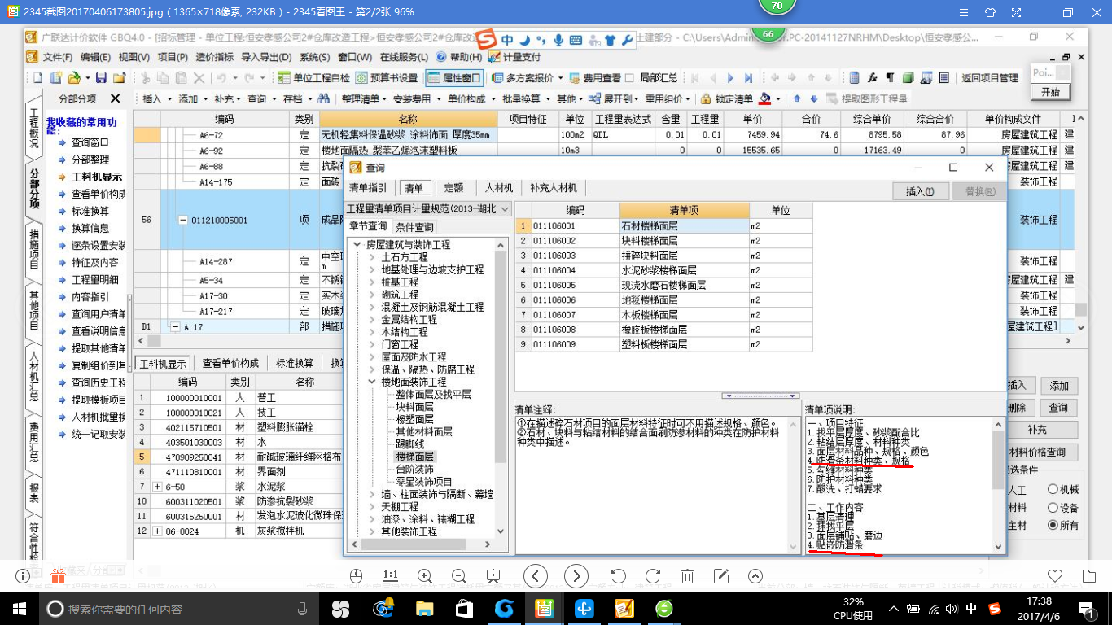Viewport: 1112px width, 625px height.
Task: Open the 多方案报价 dropdown arrow
Action: (560, 78)
